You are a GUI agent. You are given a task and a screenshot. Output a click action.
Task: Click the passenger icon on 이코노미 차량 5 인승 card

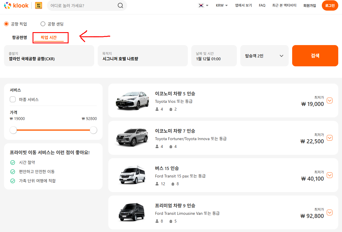[x=157, y=109]
